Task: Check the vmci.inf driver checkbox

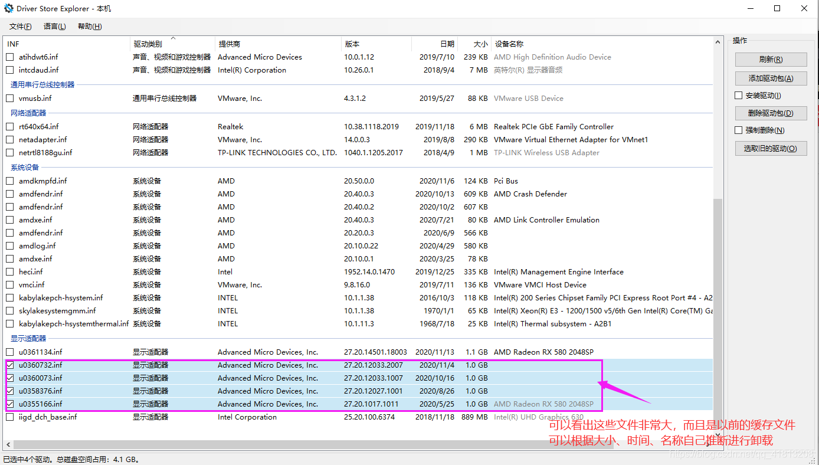Action: 9,285
